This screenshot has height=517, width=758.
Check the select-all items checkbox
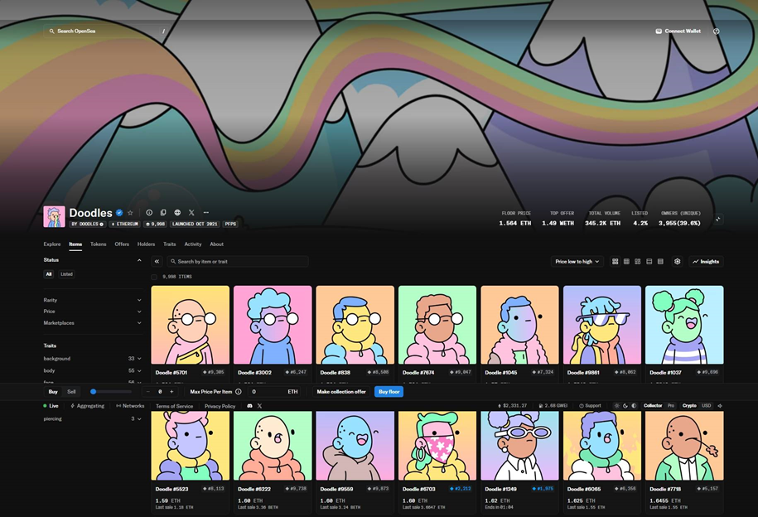pos(154,277)
